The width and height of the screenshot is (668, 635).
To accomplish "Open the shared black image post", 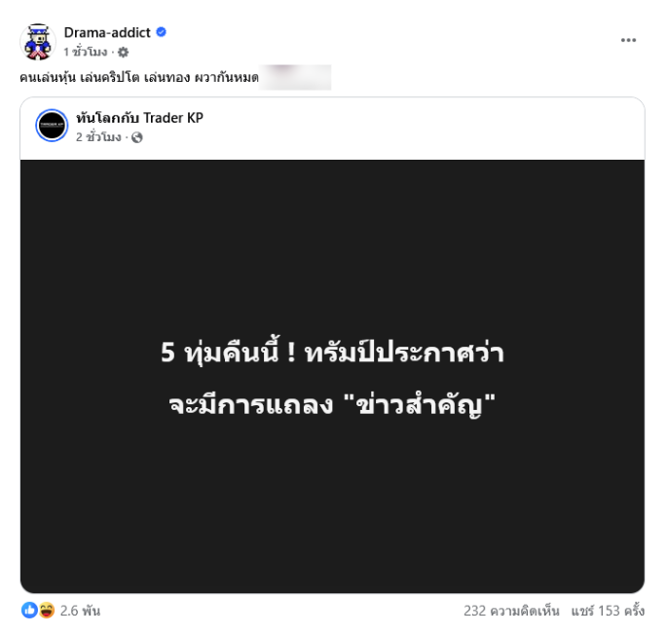I will coord(332,376).
